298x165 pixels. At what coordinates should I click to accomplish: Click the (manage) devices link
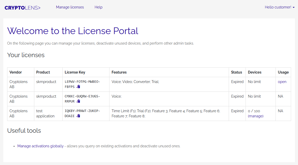coord(256,116)
